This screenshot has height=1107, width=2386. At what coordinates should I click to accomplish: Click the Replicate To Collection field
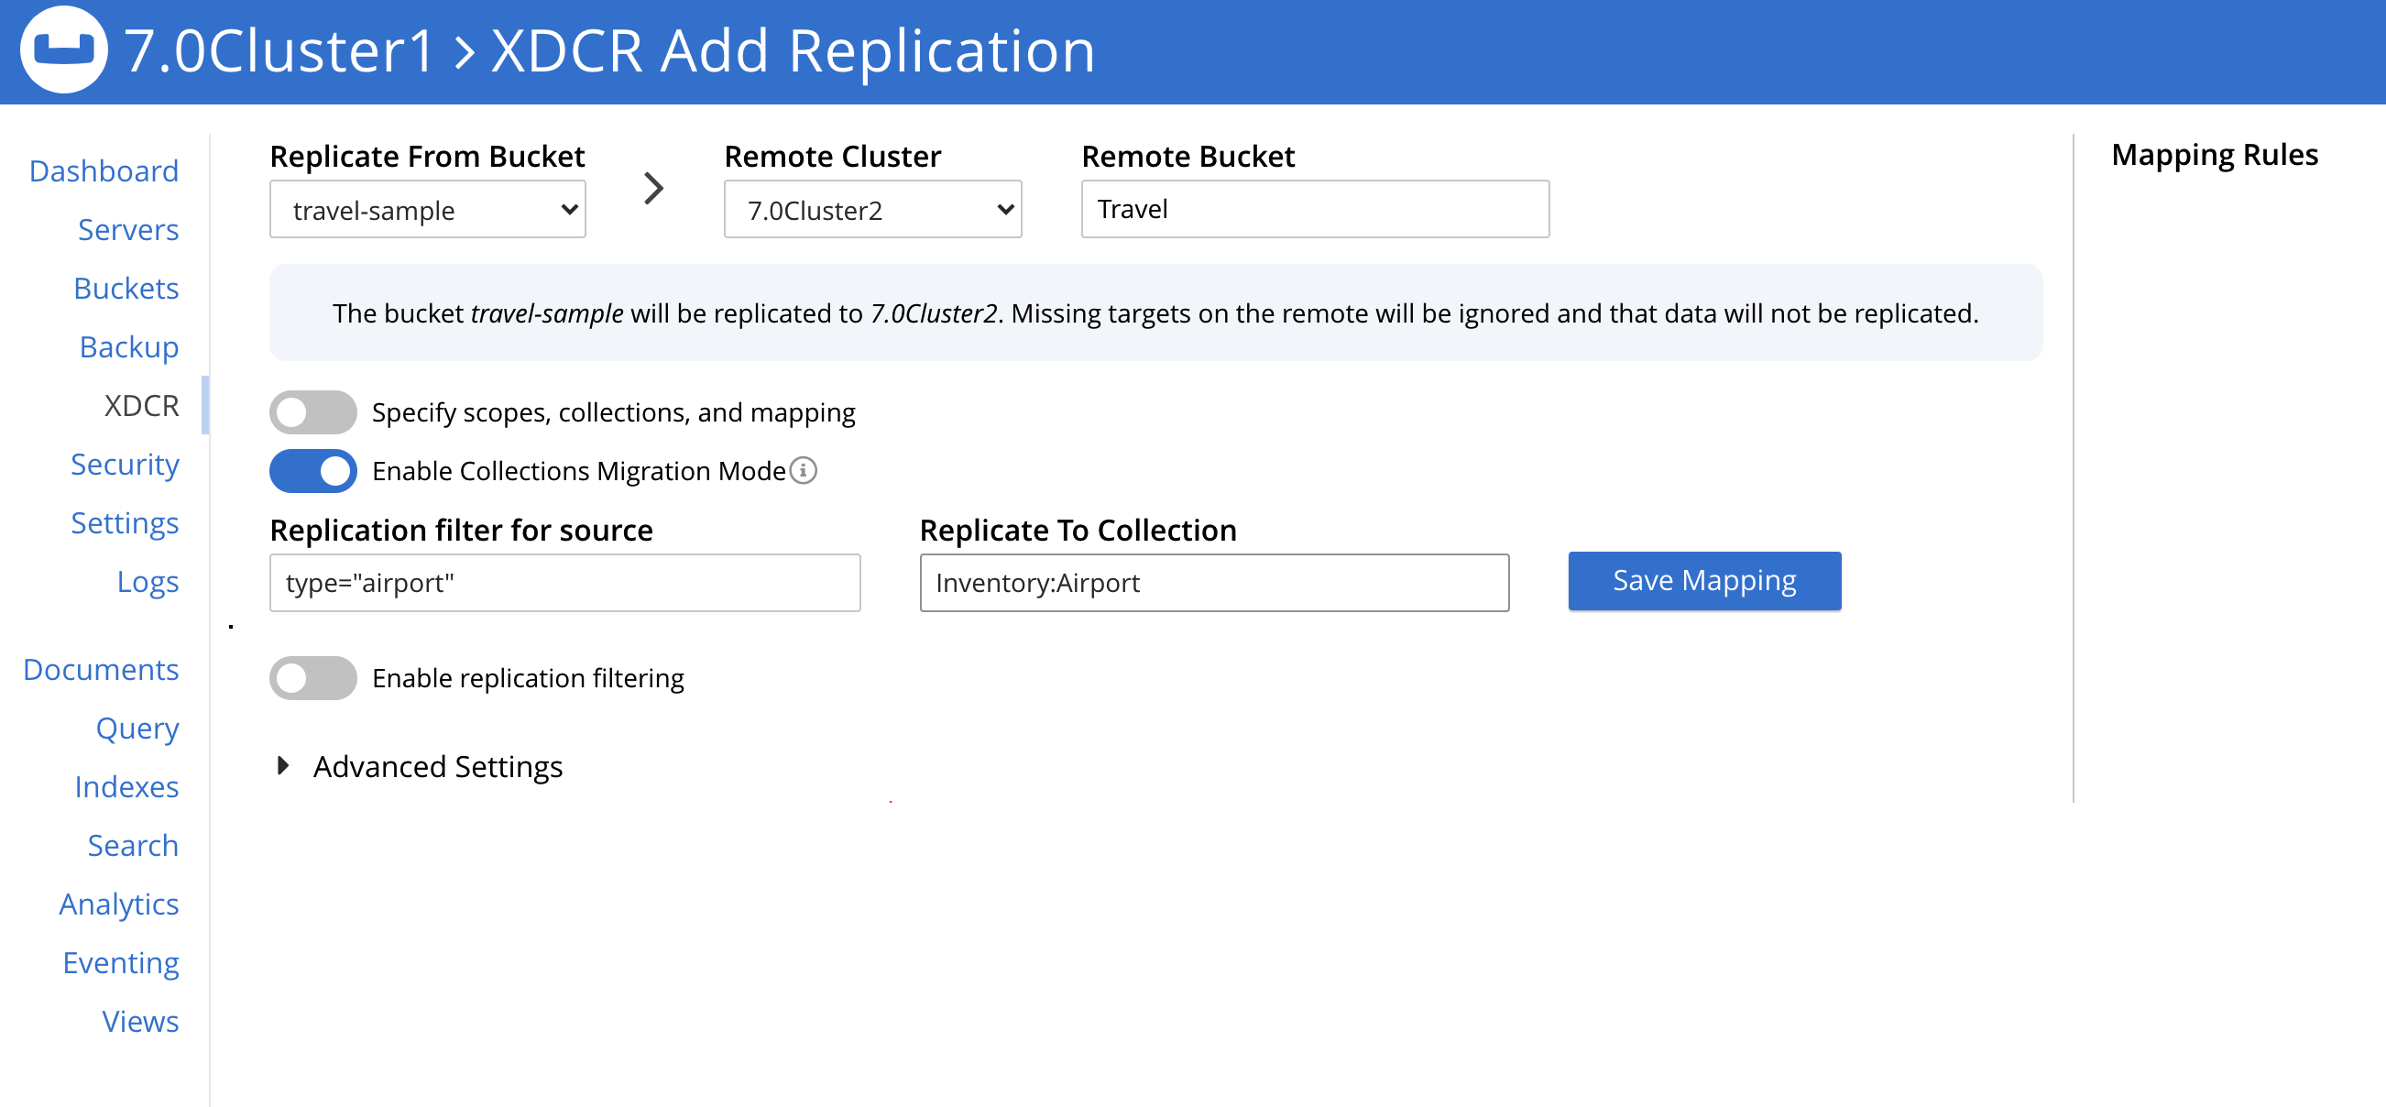pos(1213,583)
